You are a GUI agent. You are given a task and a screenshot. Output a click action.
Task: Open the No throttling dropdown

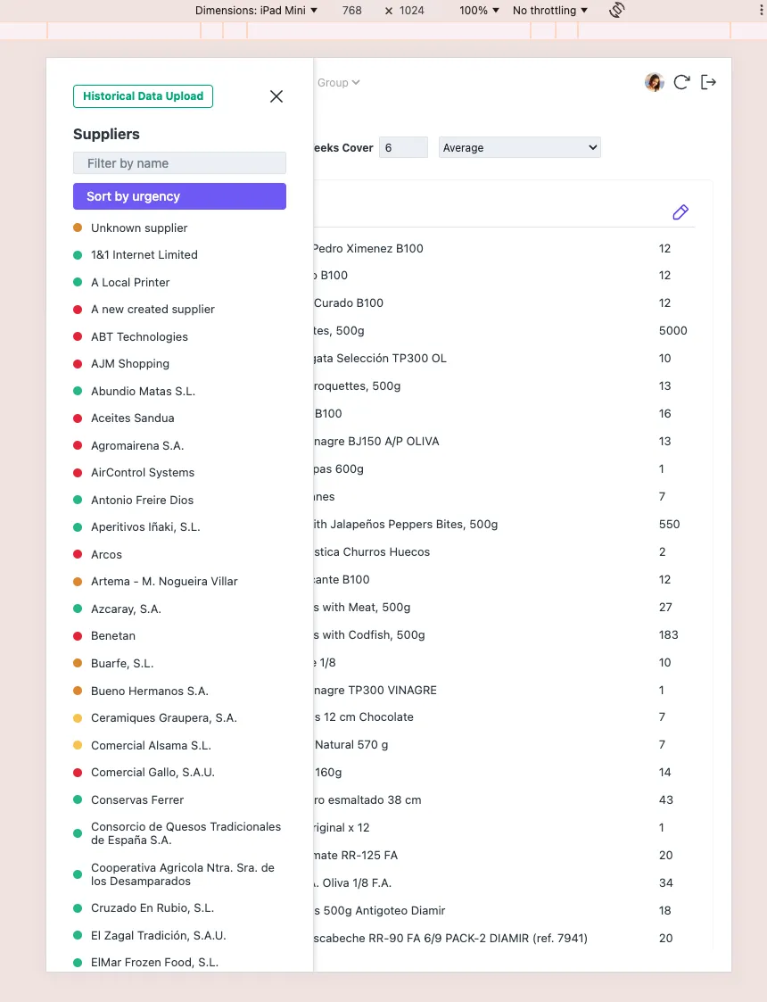tap(549, 11)
